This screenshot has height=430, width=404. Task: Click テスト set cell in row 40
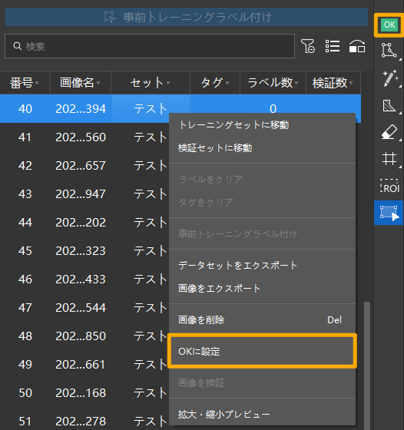click(151, 109)
